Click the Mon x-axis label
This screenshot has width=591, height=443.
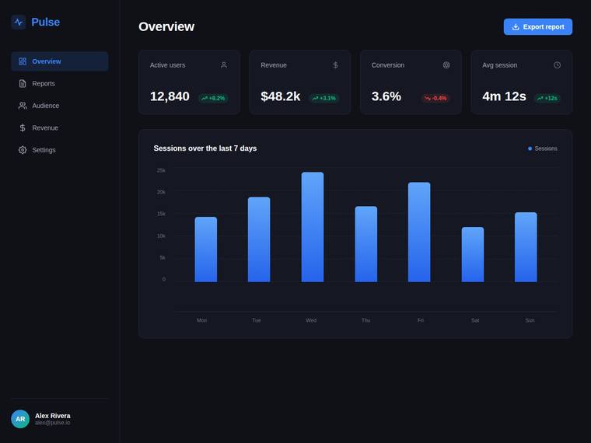click(201, 320)
